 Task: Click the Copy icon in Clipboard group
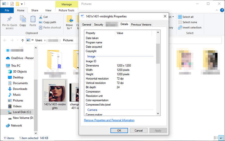(23, 19)
